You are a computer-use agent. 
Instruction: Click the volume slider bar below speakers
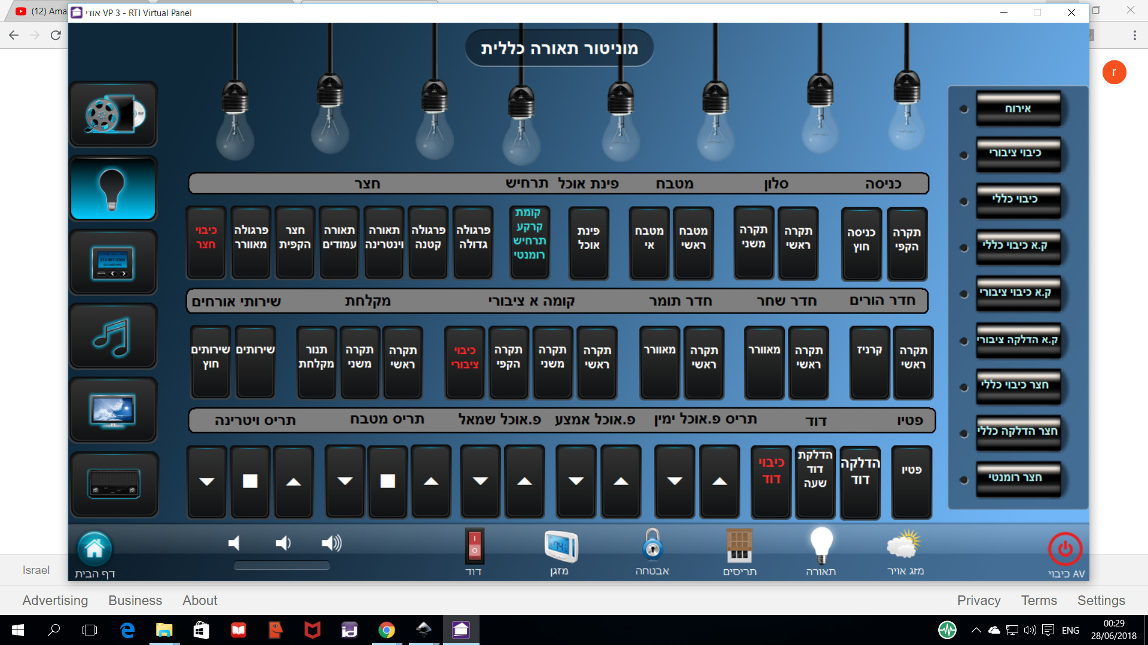click(x=282, y=566)
